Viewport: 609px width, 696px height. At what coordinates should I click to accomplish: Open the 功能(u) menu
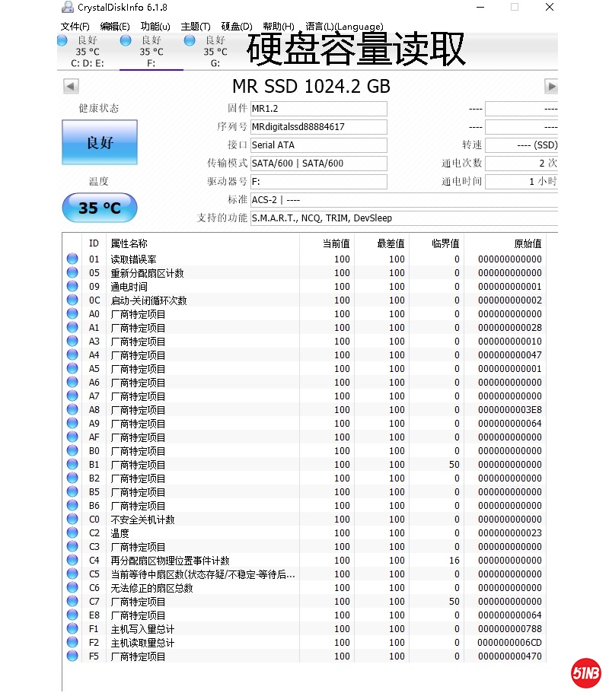tap(155, 27)
